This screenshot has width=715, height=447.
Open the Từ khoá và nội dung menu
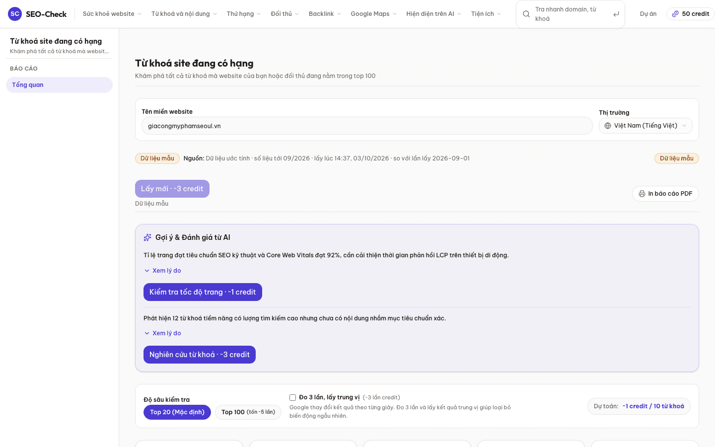point(184,14)
